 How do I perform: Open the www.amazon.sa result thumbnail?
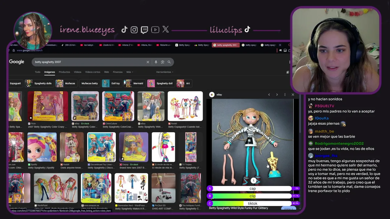click(x=96, y=188)
